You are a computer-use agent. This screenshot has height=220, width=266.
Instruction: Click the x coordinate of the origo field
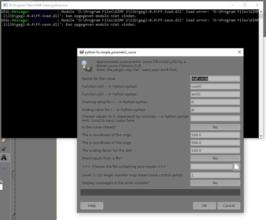tap(215, 135)
